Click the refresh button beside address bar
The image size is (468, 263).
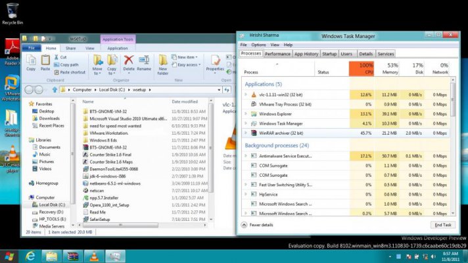(x=227, y=89)
